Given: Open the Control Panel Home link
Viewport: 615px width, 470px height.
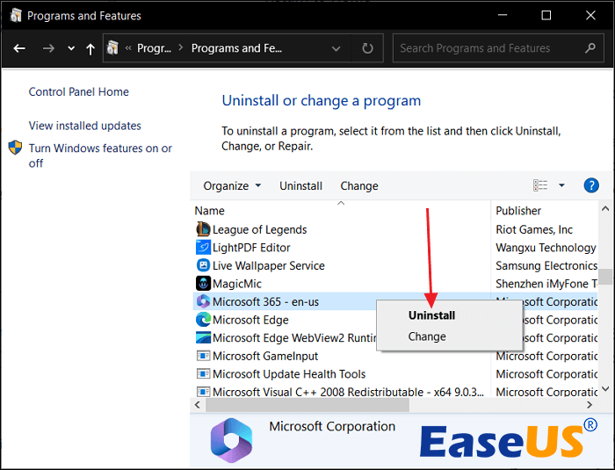Looking at the screenshot, I should pos(78,91).
